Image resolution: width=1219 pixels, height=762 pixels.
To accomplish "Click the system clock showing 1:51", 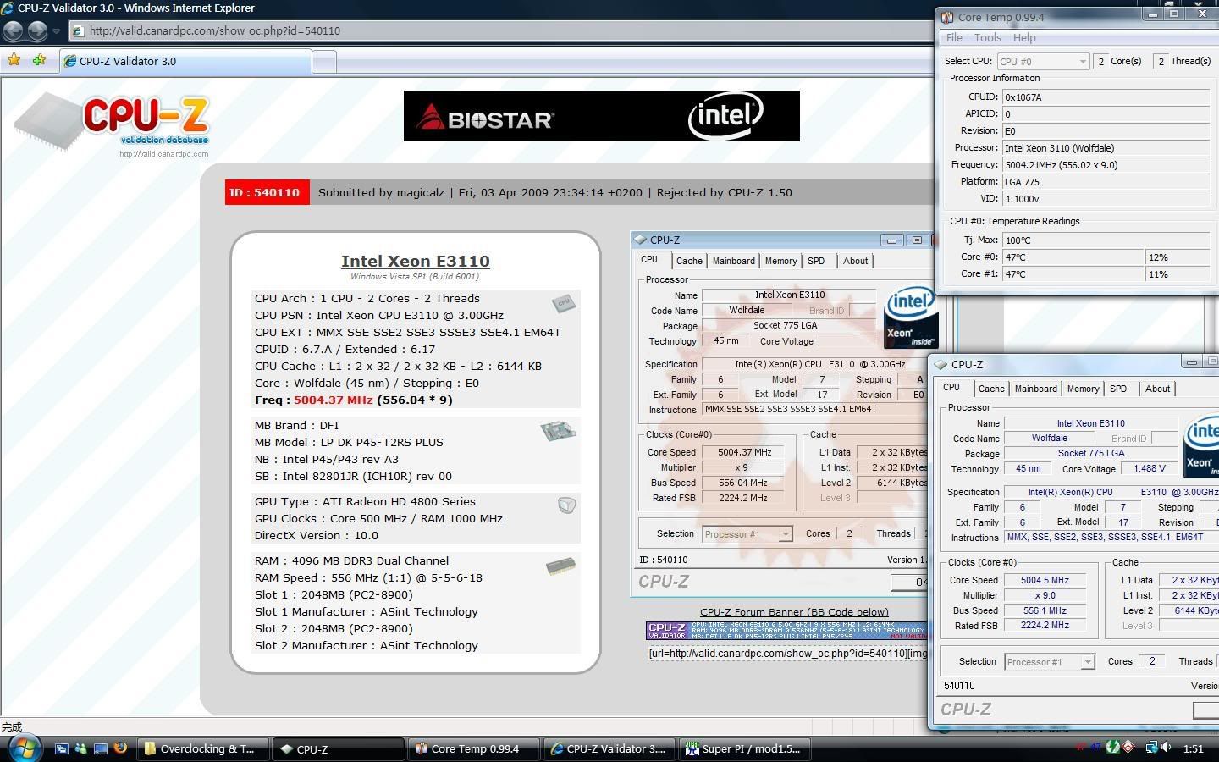I will pos(1193,748).
